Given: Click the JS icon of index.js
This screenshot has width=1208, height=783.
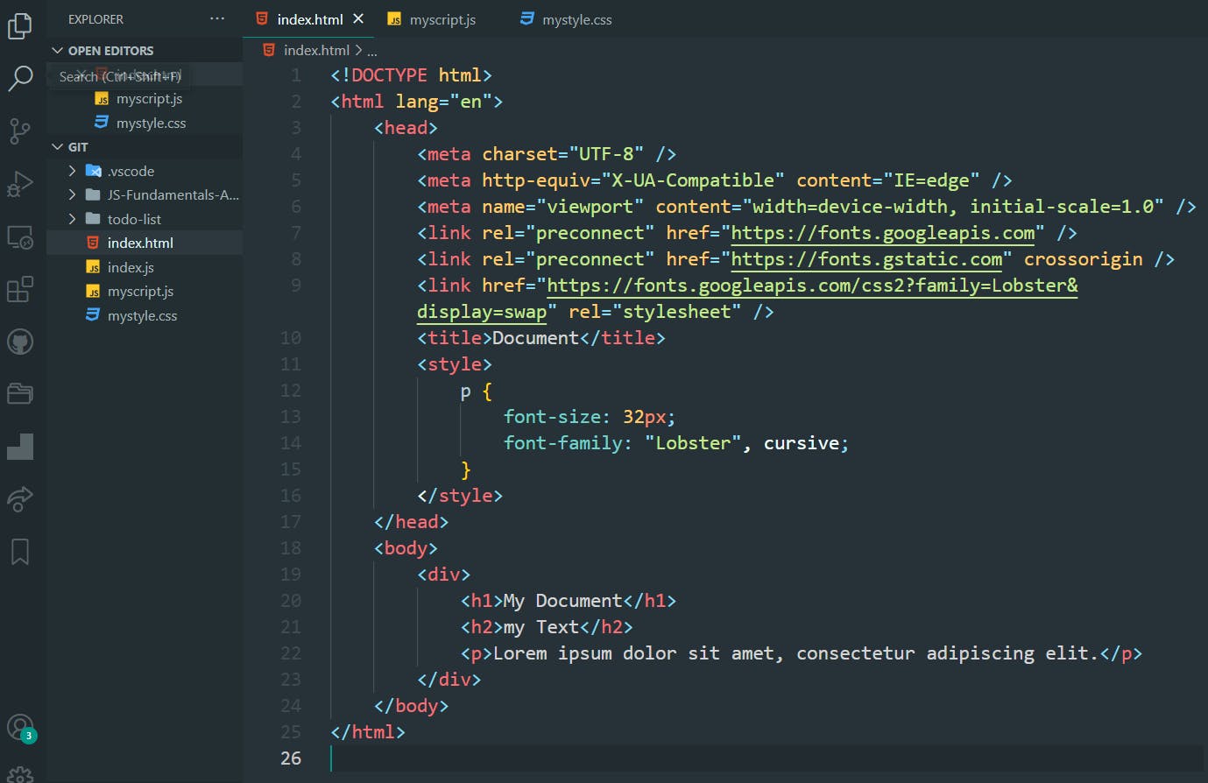Looking at the screenshot, I should (x=93, y=267).
